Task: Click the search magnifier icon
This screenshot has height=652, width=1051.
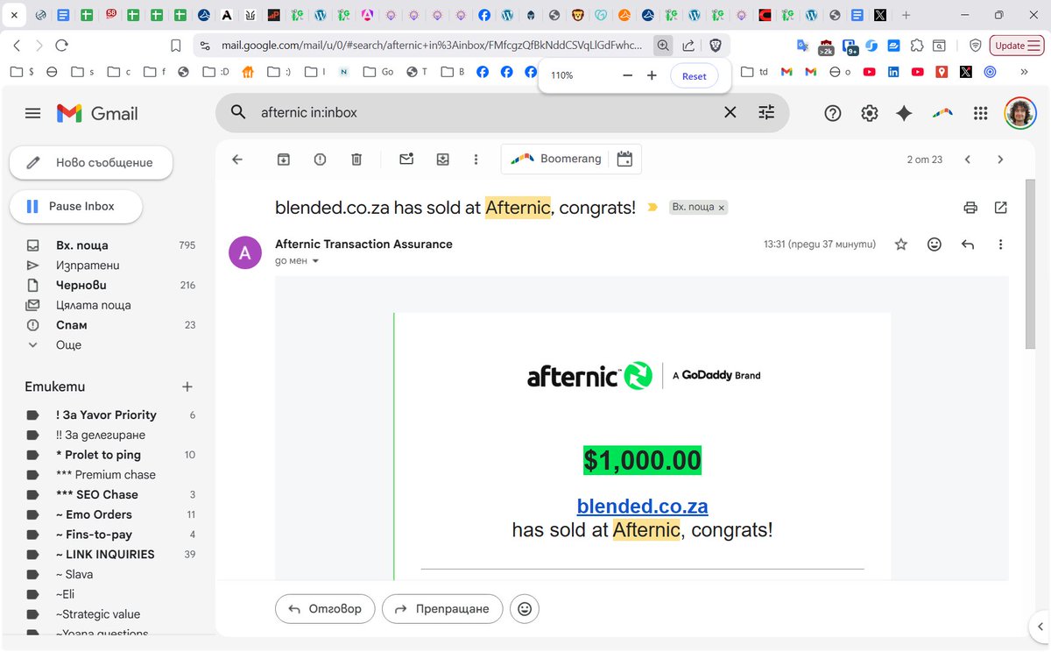Action: tap(238, 112)
